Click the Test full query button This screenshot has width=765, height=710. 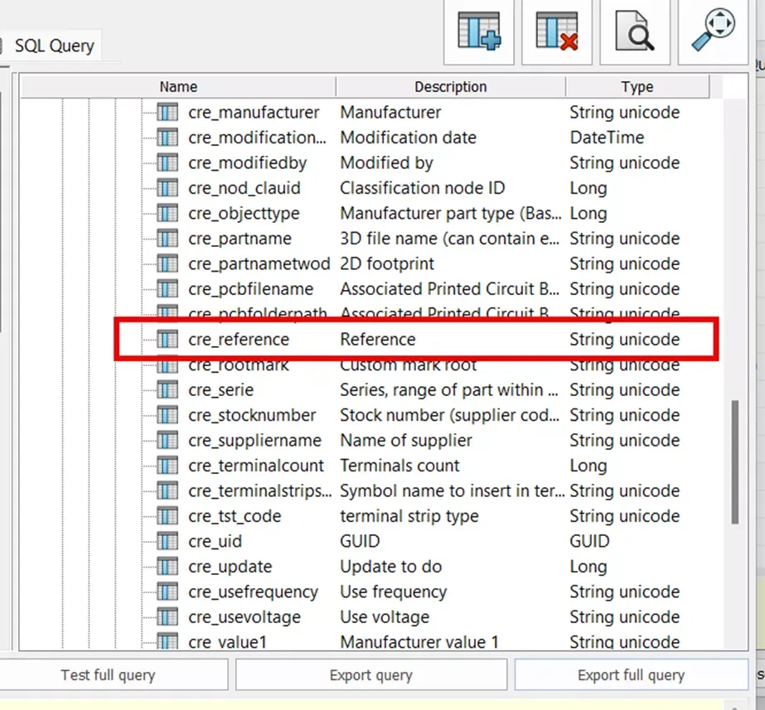click(108, 675)
